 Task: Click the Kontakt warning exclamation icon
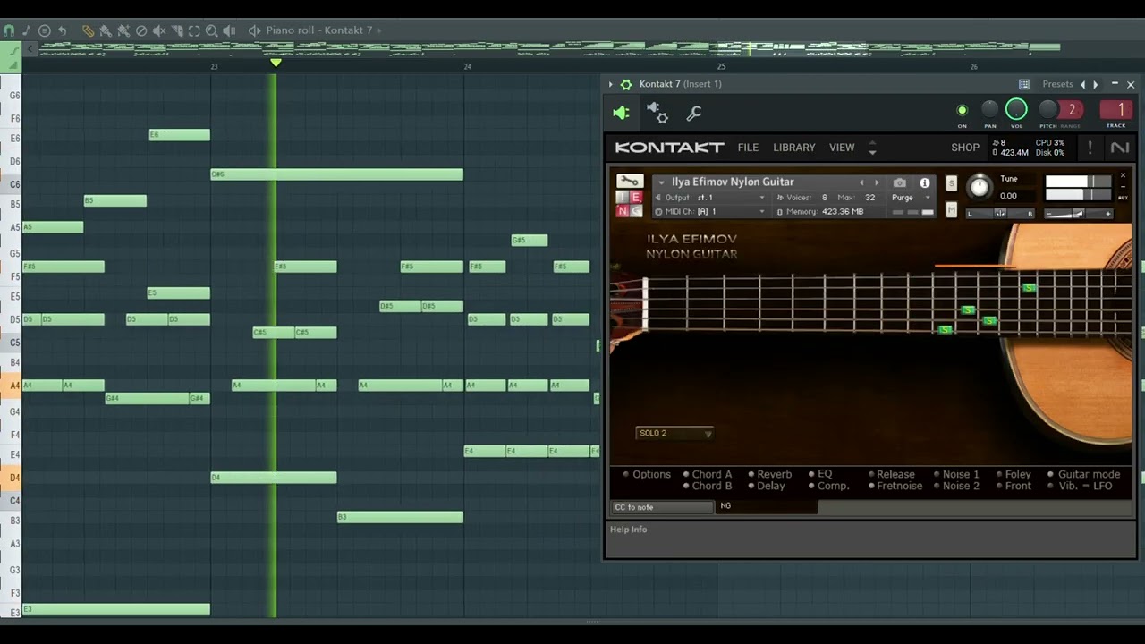(1090, 148)
